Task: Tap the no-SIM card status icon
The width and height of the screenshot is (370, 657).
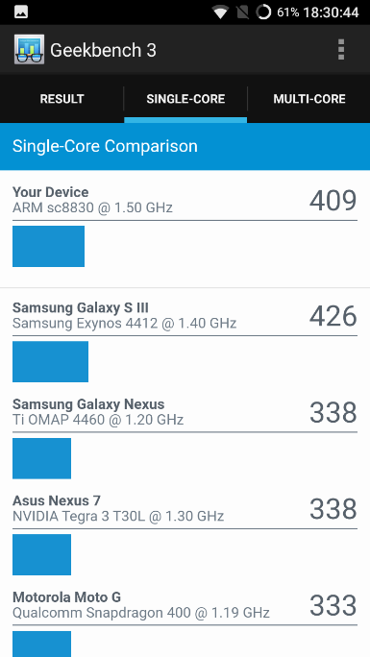Action: 242,12
